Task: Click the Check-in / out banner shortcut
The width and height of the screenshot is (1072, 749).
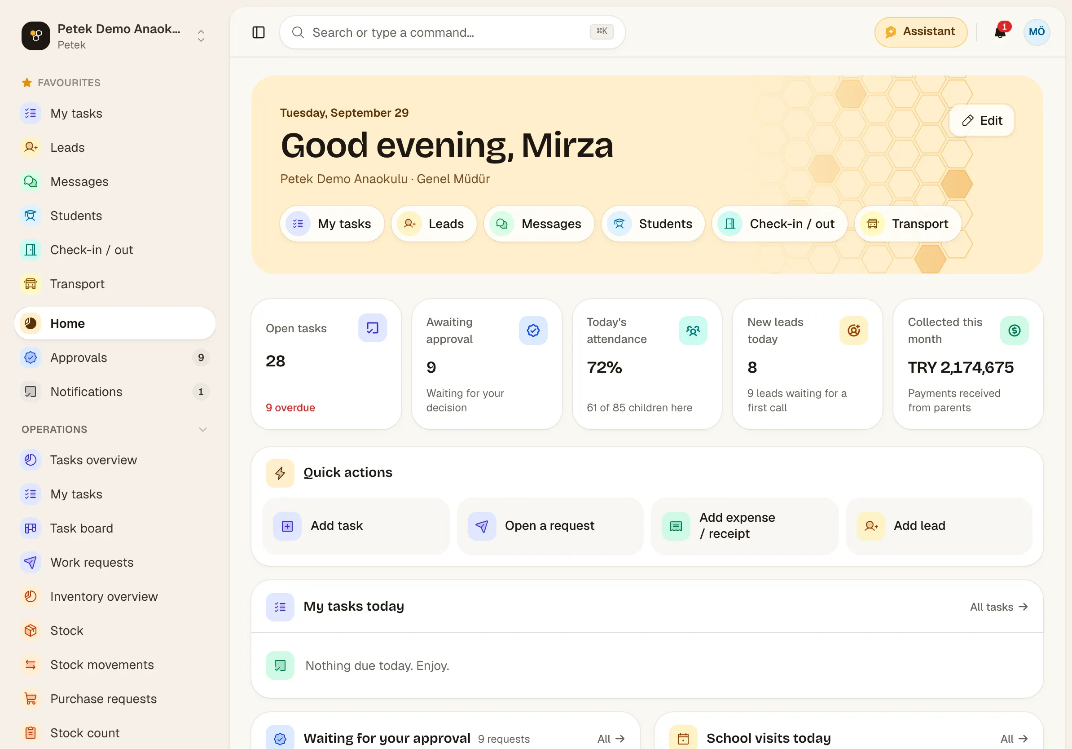Action: pos(779,224)
